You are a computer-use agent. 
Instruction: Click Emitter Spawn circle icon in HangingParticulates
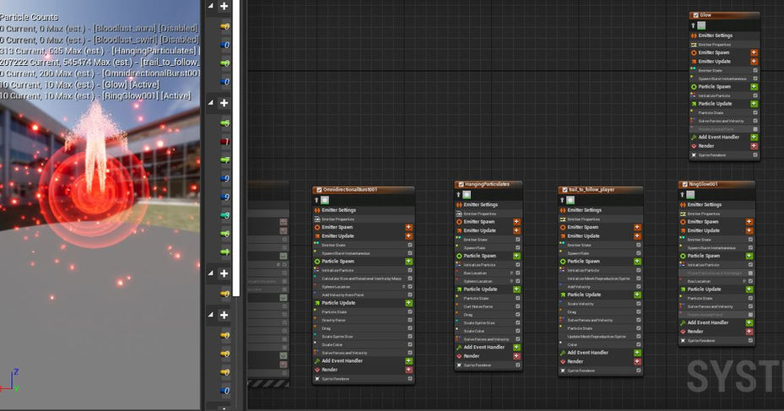coord(458,222)
